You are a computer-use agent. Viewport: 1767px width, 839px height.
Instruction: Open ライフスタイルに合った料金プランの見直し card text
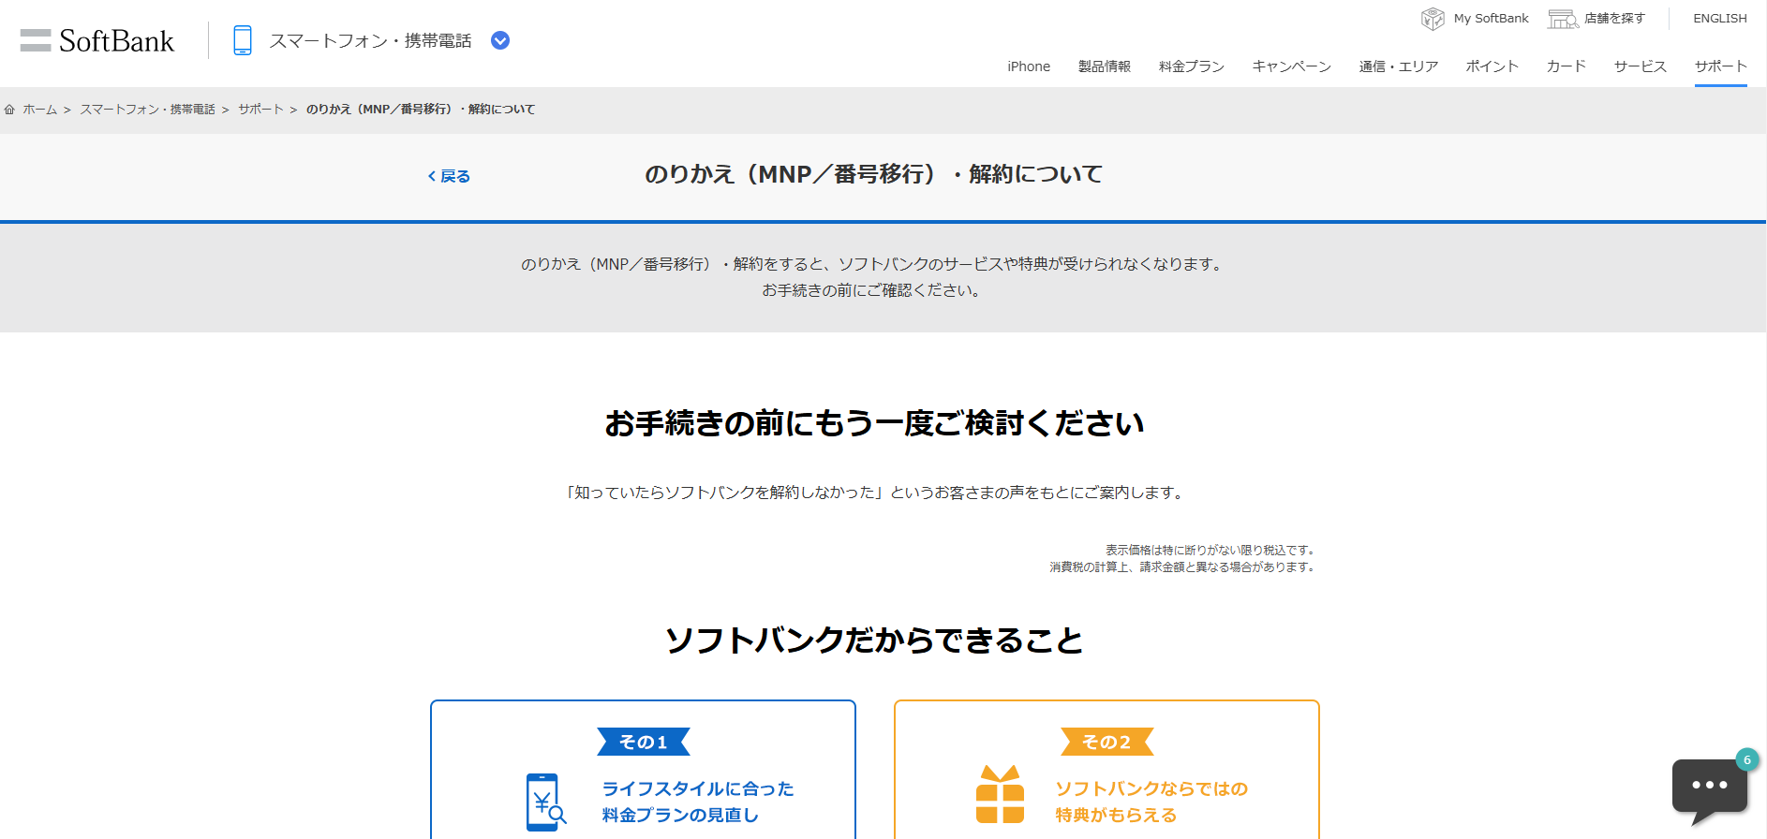[x=698, y=802]
